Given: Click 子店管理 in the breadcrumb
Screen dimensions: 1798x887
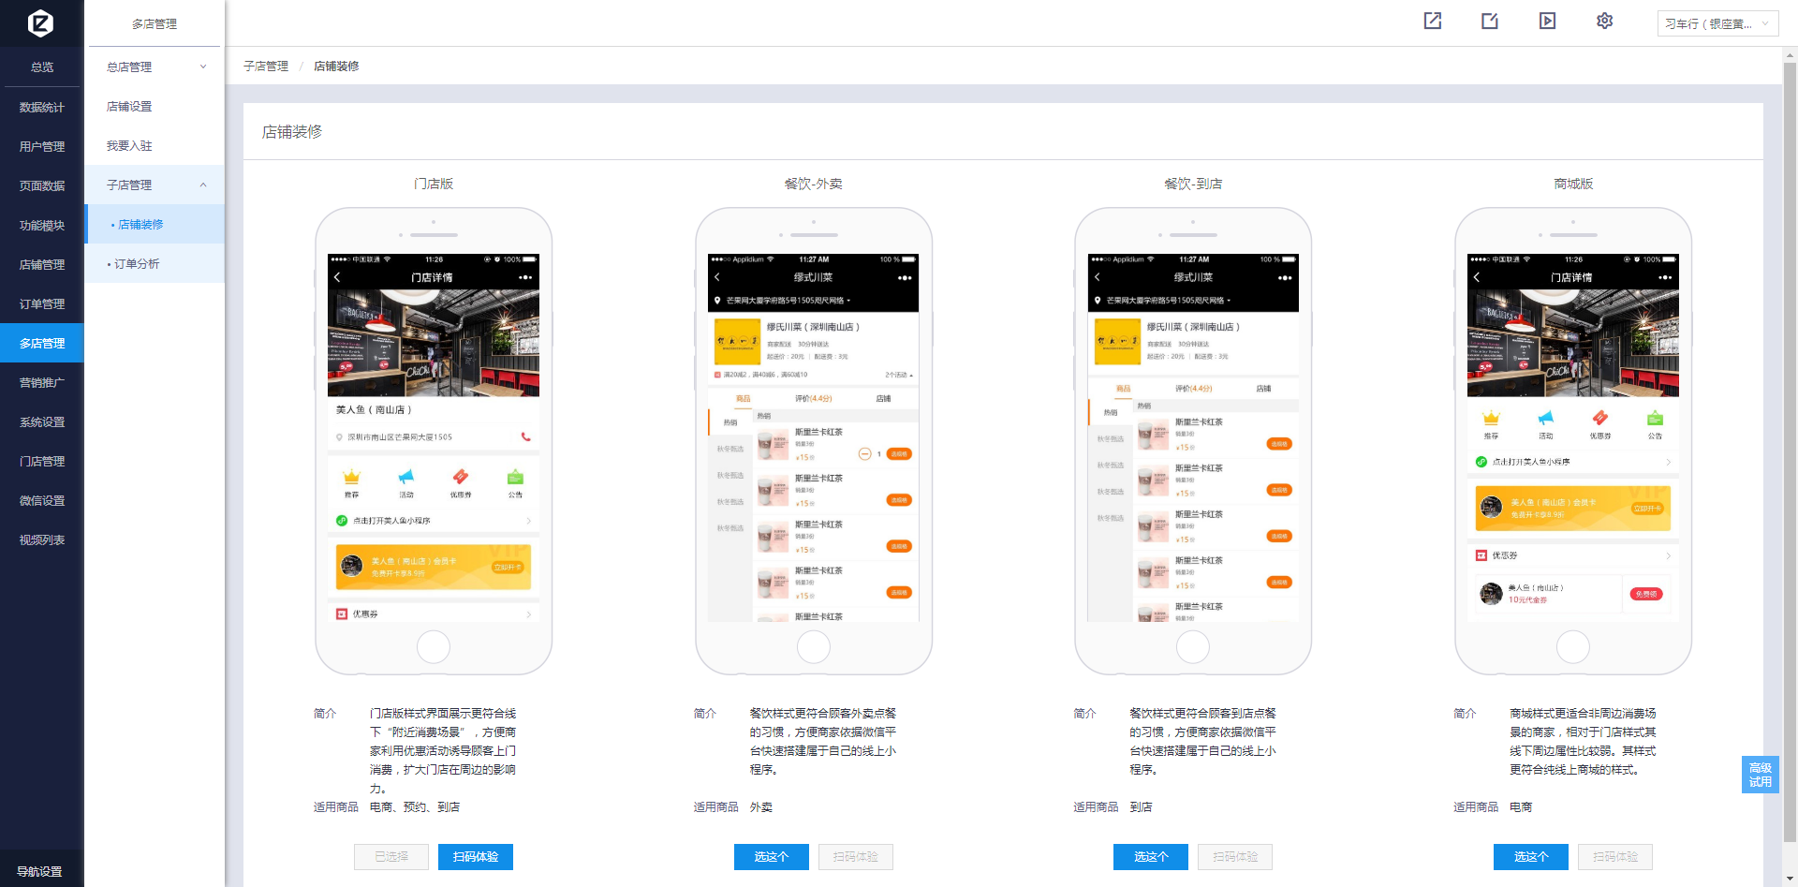Looking at the screenshot, I should click(266, 67).
